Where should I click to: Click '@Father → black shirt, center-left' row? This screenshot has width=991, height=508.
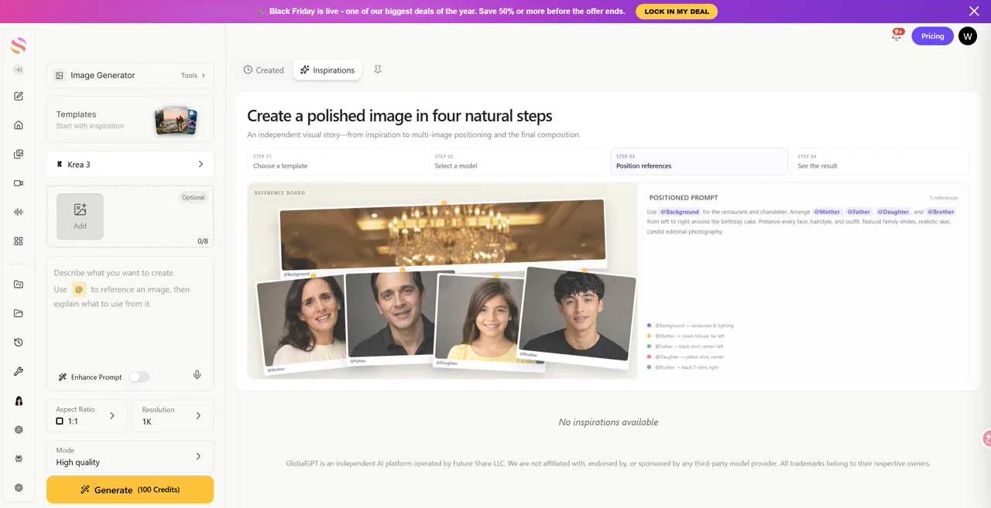click(x=686, y=346)
